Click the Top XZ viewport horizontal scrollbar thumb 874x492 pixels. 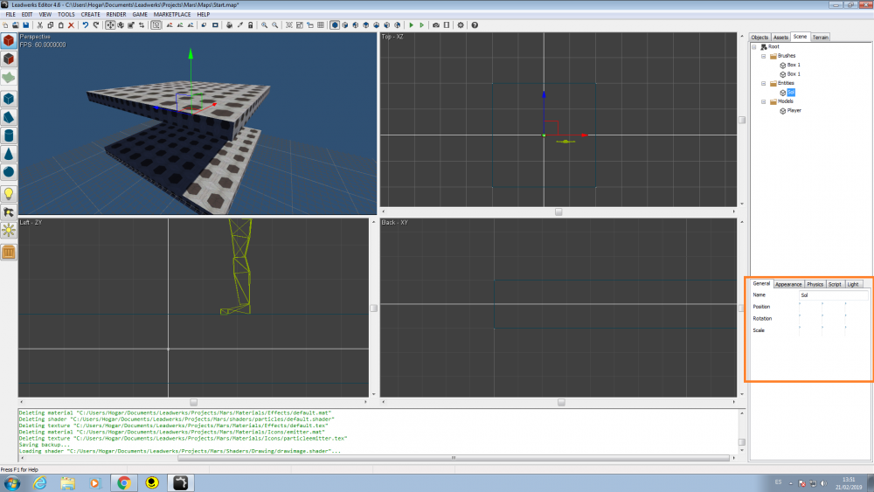coord(558,211)
